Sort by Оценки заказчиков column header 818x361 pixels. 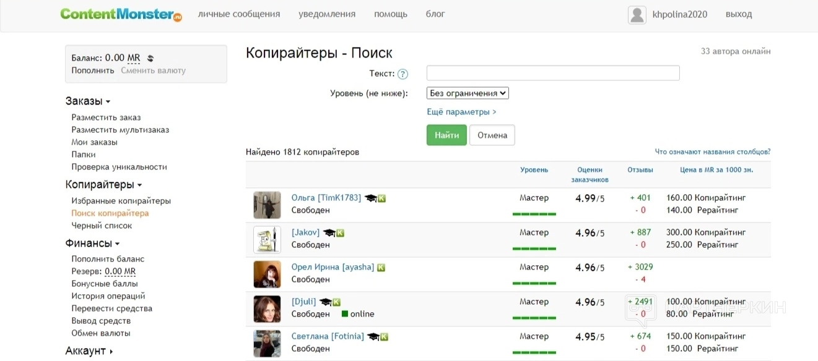[x=590, y=175]
